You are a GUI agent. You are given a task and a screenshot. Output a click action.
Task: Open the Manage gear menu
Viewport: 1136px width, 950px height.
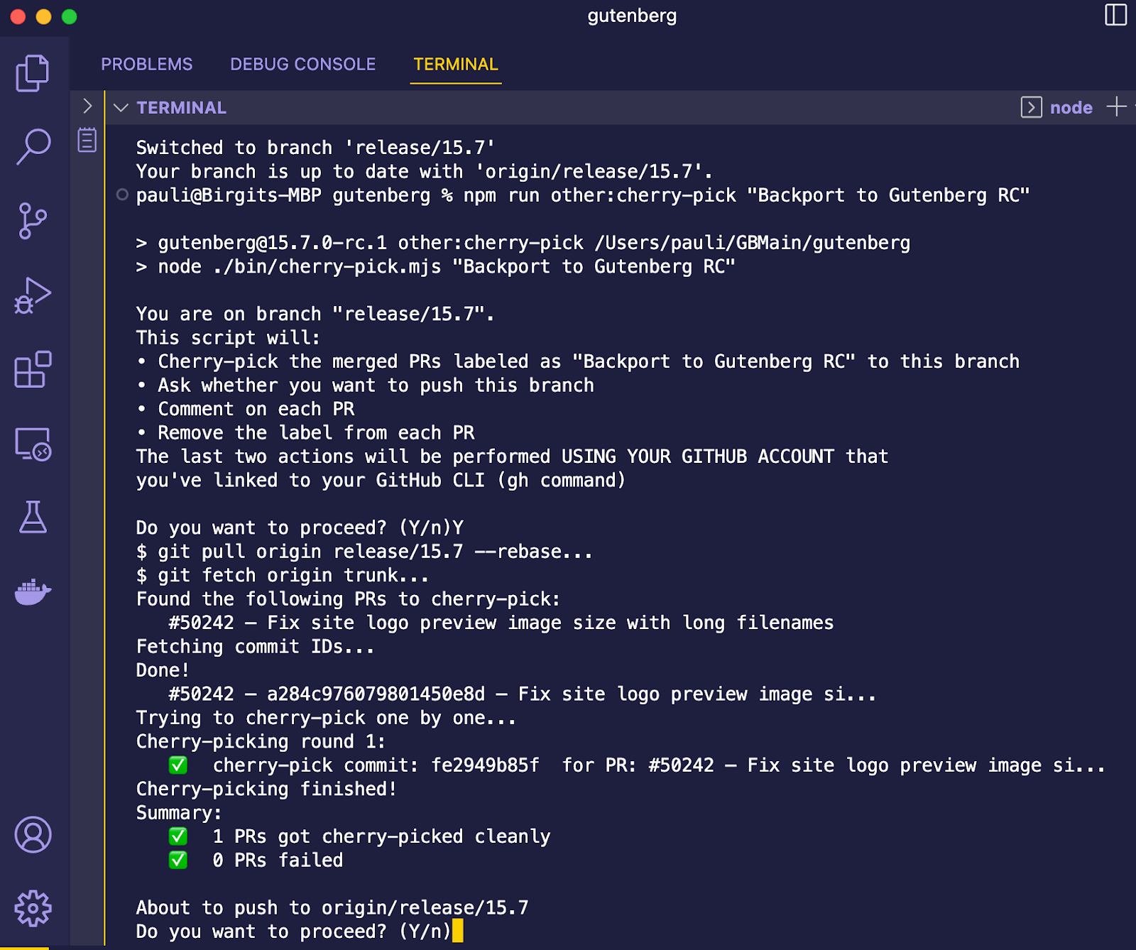(x=33, y=908)
